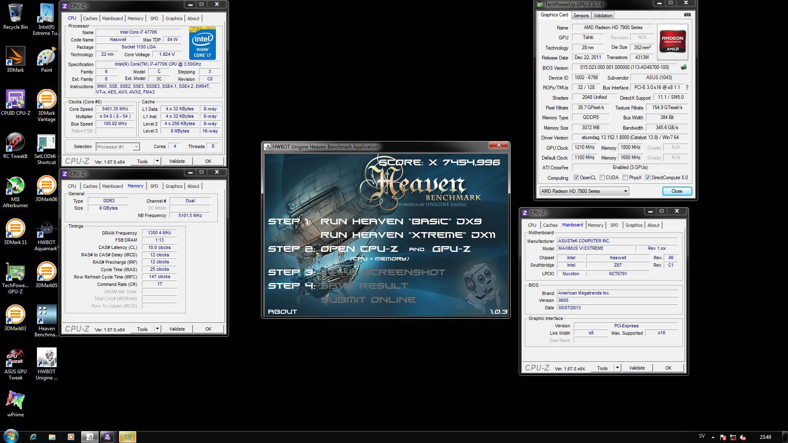The image size is (788, 443).
Task: Open the Recycle Bin desktop icon
Action: click(x=16, y=16)
